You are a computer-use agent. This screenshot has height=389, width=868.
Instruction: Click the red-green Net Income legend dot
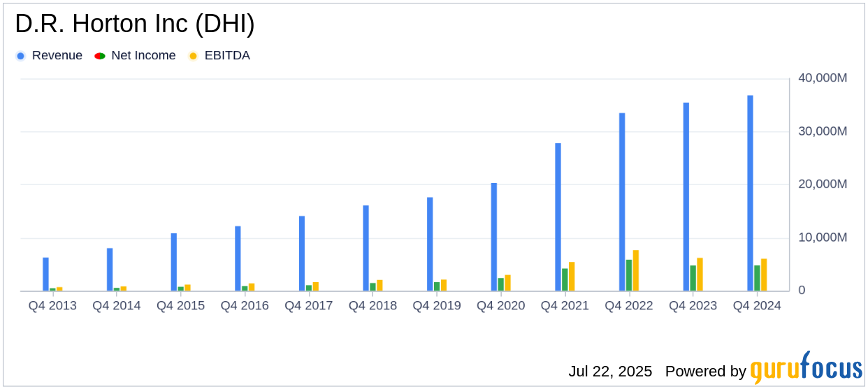pos(100,56)
